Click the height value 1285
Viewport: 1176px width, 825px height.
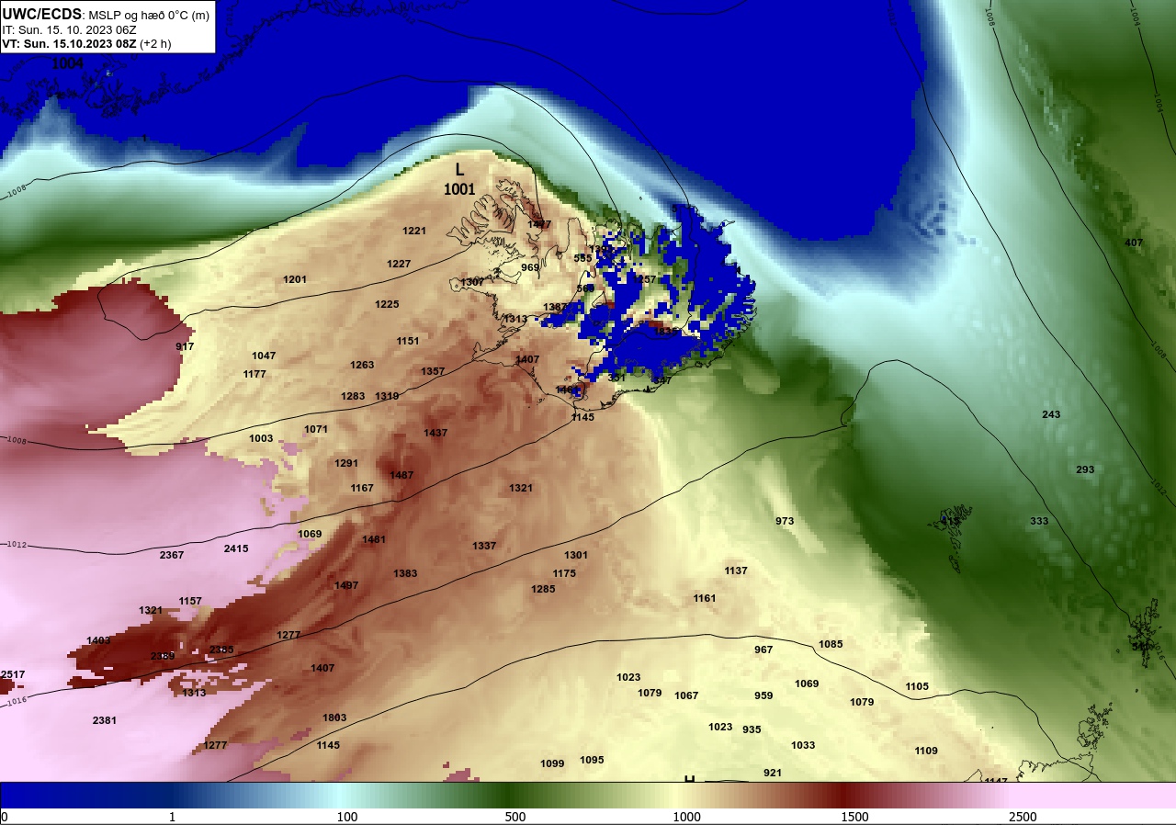[x=543, y=589]
